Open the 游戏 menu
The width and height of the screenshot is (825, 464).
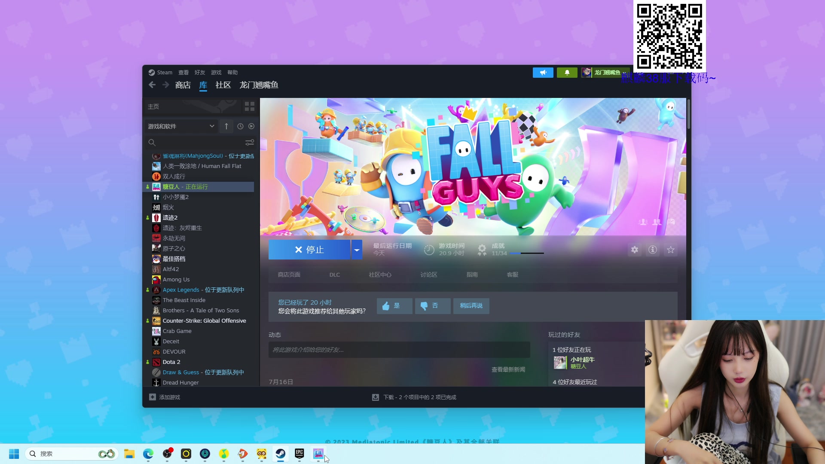click(x=216, y=73)
